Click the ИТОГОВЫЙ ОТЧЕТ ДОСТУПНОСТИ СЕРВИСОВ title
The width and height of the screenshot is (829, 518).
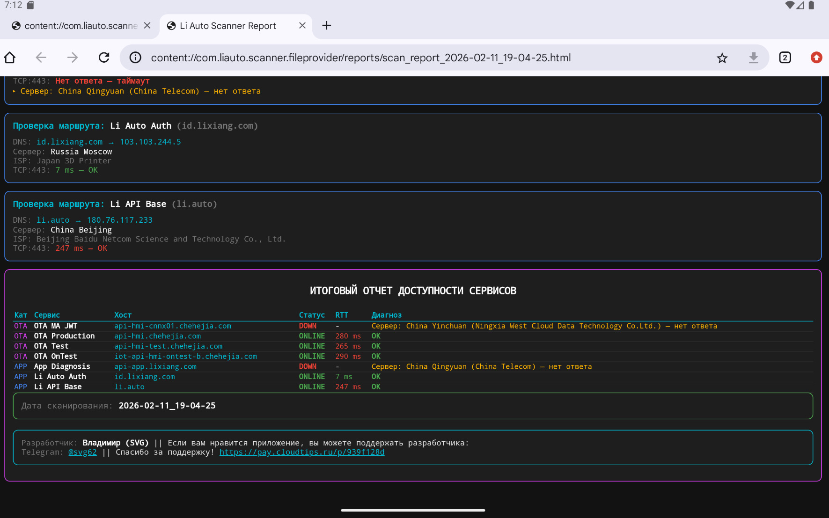(413, 291)
